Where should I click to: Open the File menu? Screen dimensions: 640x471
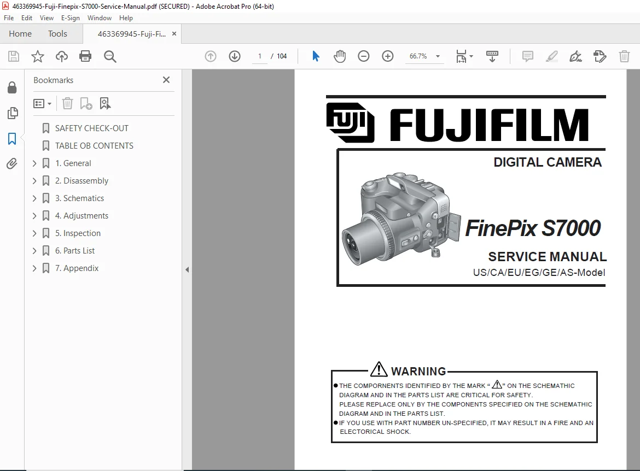point(9,18)
